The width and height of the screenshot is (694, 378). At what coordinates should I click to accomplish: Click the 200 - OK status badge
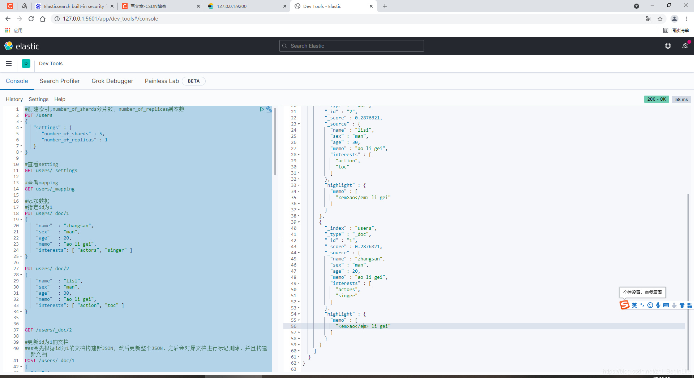click(x=656, y=99)
